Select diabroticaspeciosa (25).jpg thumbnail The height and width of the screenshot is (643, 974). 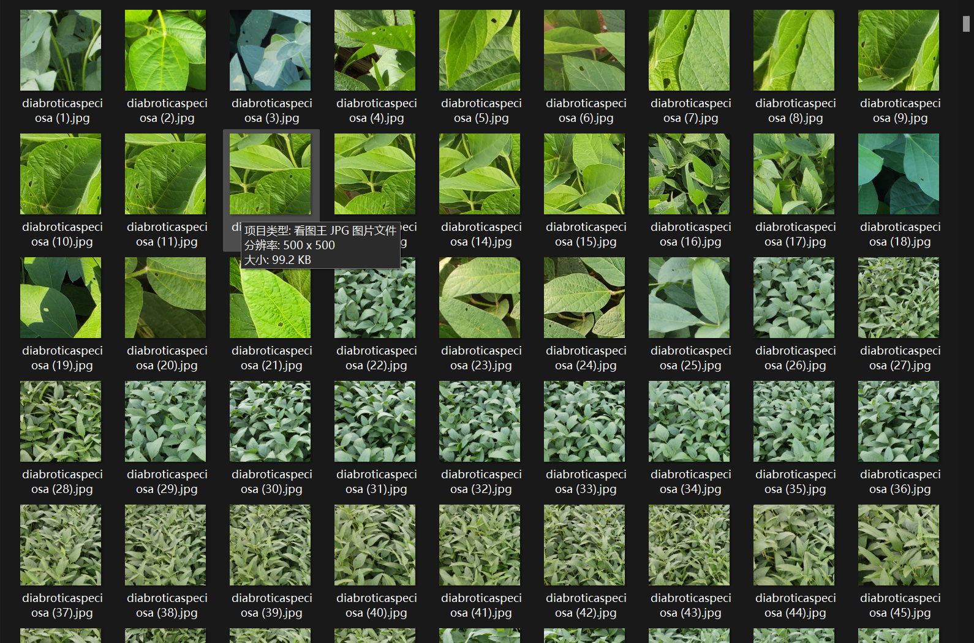[689, 298]
